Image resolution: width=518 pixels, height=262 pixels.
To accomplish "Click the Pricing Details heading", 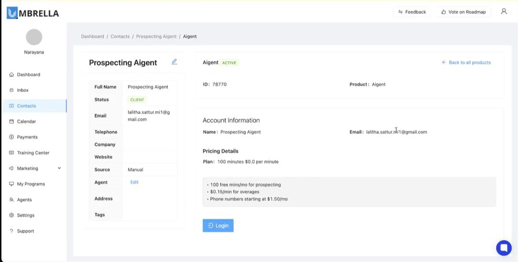I will (x=220, y=151).
